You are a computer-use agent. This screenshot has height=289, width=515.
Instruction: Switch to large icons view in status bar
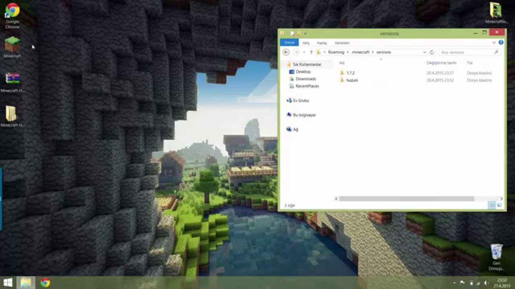(499, 205)
